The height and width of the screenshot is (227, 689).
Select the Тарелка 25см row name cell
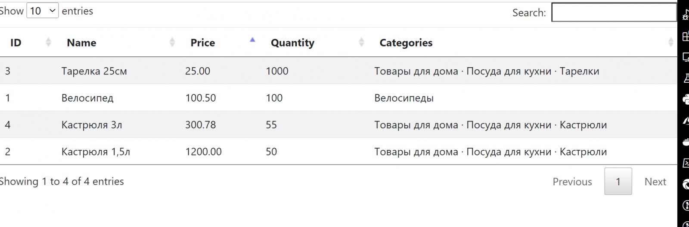94,71
